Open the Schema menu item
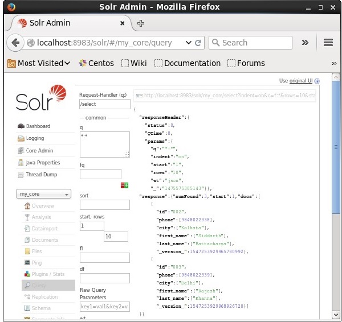 click(x=41, y=308)
